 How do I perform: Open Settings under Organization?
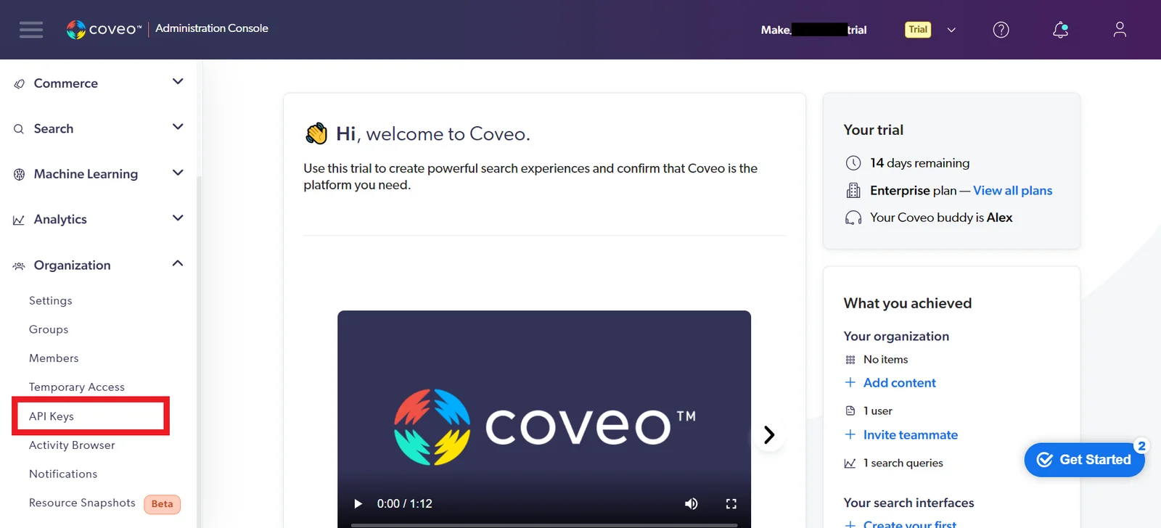(x=51, y=300)
